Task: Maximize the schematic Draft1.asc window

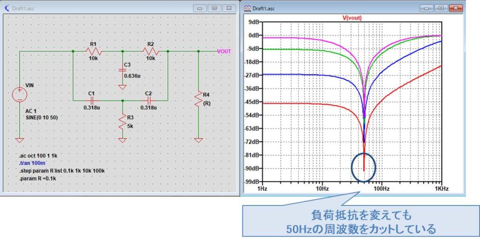Action: tap(215, 8)
